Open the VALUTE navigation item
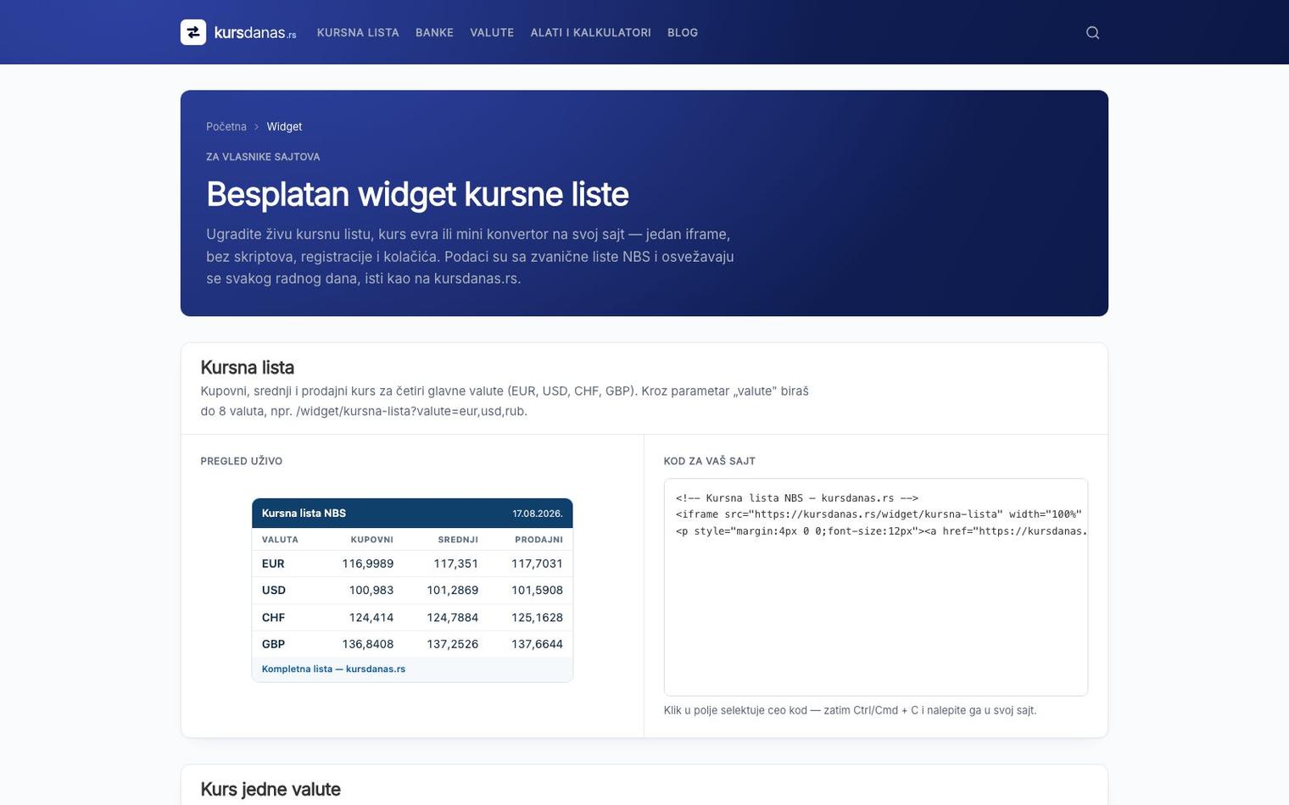 [492, 32]
